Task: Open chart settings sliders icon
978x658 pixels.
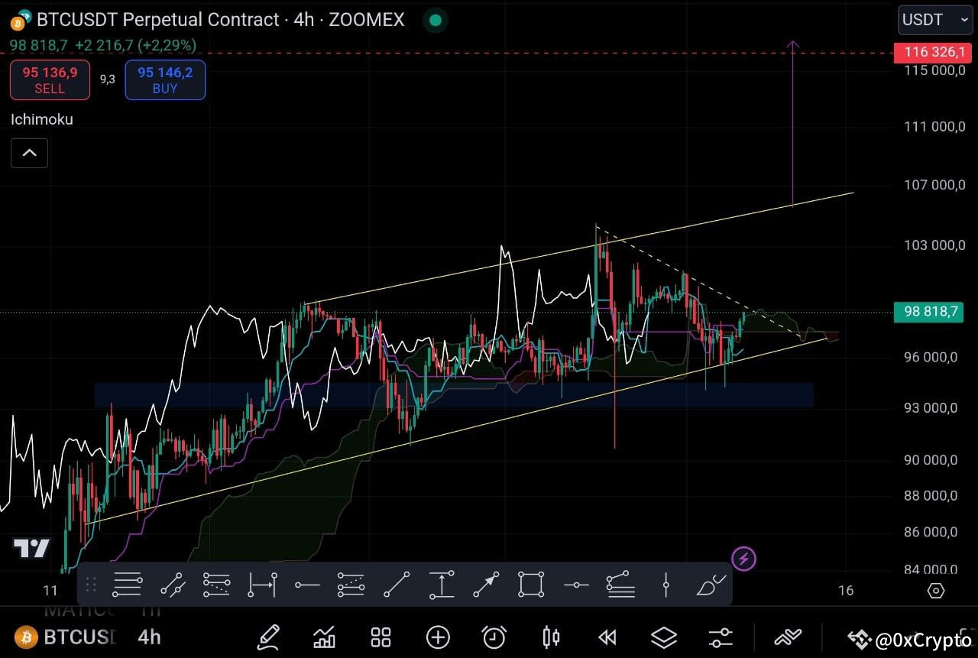Action: point(721,637)
